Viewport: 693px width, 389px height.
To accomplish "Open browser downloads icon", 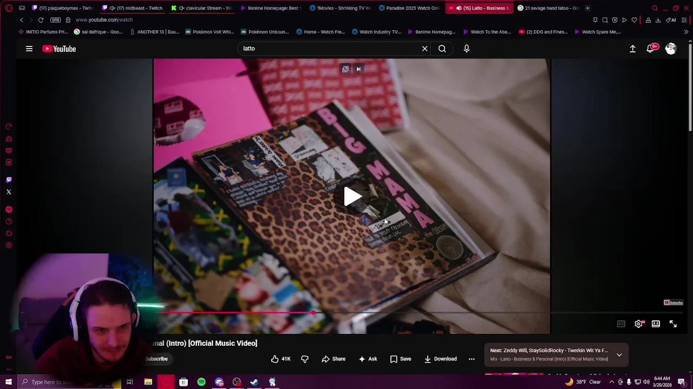I will [x=658, y=20].
